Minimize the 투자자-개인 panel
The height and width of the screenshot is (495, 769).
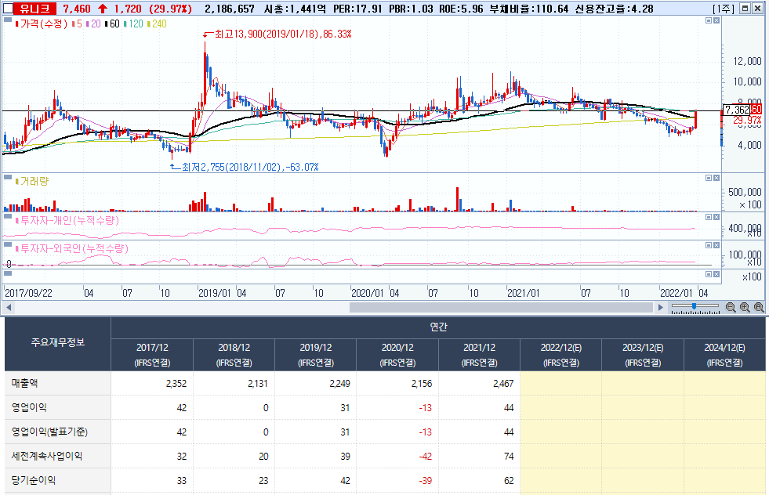pyautogui.click(x=709, y=217)
